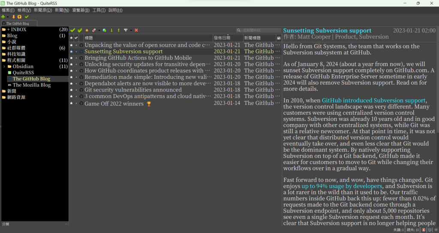This screenshot has height=233, width=439.
Task: Click the Mozilla Blog feed favicon
Action: click(x=10, y=85)
